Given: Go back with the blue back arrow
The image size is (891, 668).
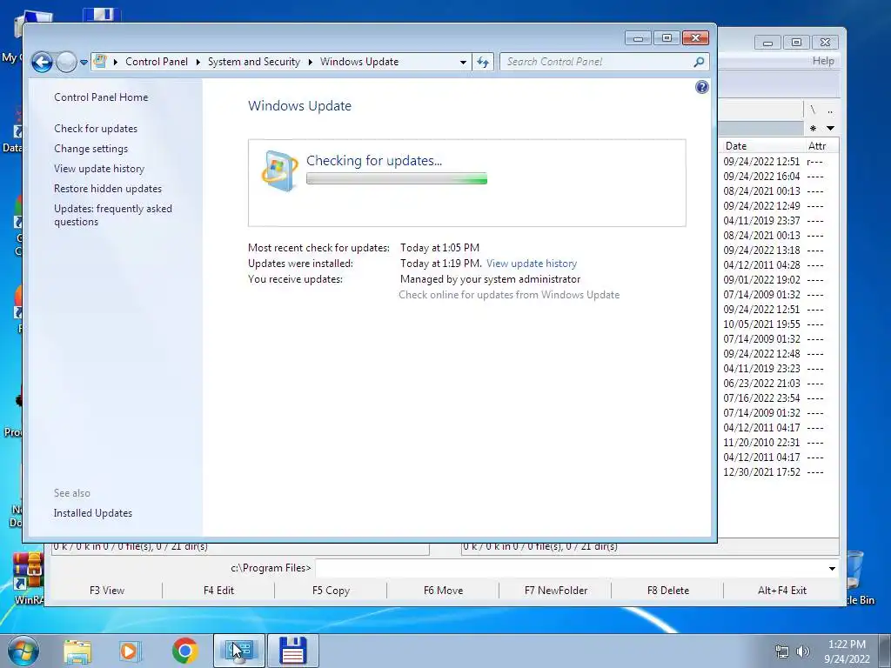Looking at the screenshot, I should [42, 62].
